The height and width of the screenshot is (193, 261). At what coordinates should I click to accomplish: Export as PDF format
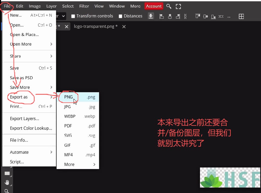(78, 126)
